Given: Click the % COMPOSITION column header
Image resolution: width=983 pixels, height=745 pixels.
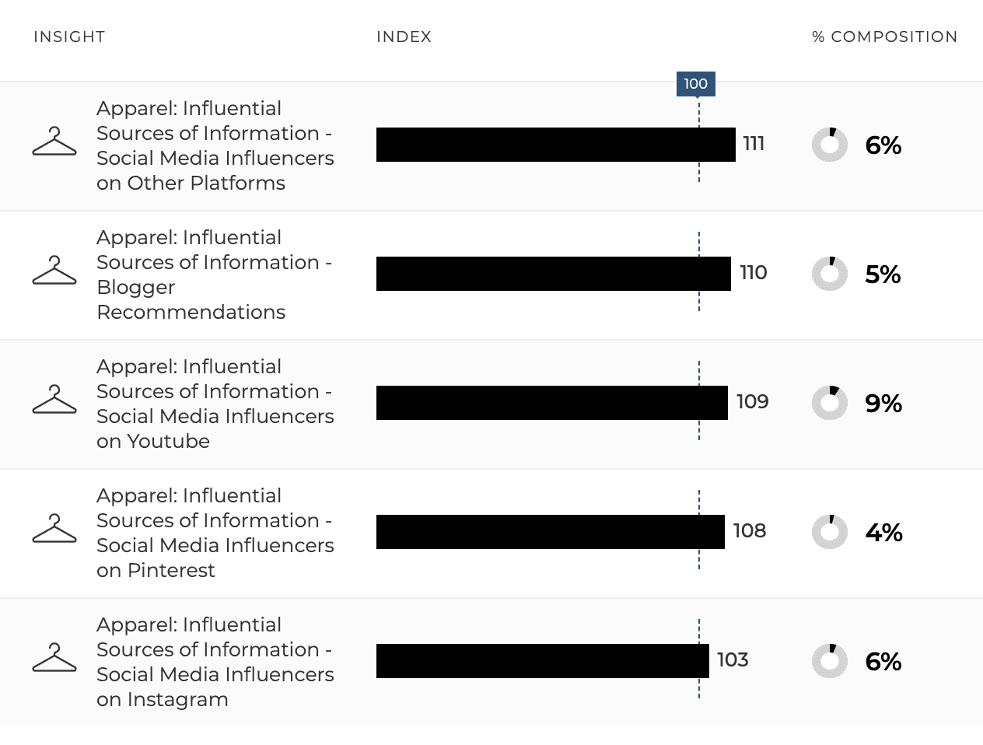Looking at the screenshot, I should (885, 37).
